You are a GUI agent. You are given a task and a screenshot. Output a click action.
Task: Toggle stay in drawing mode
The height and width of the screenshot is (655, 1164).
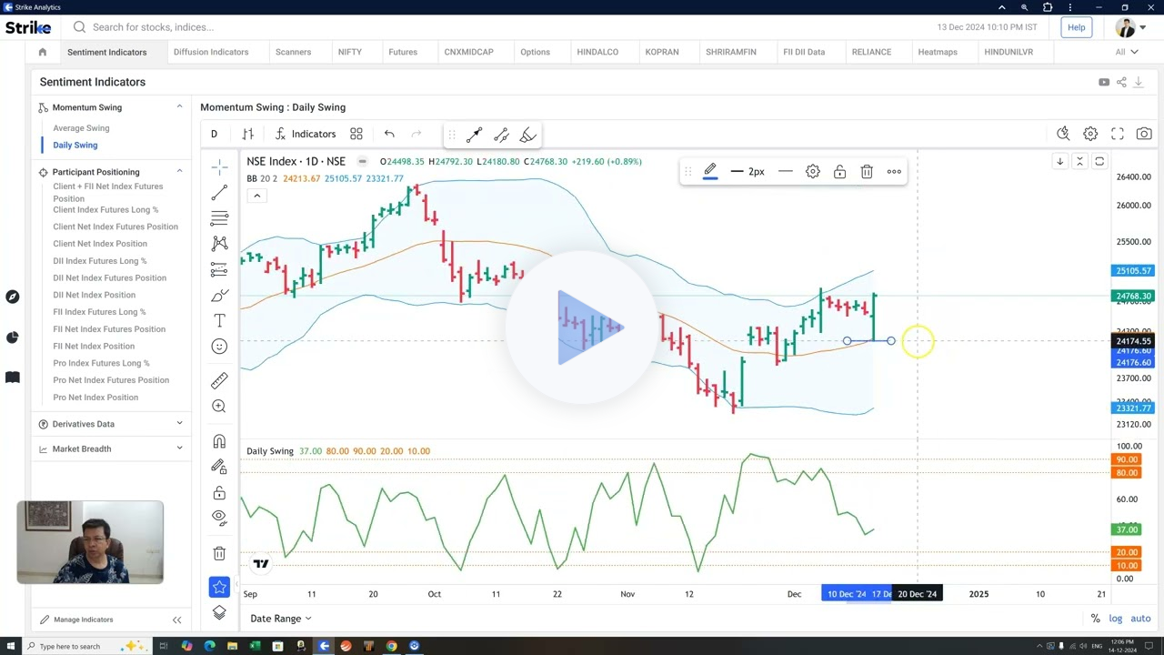click(x=219, y=467)
